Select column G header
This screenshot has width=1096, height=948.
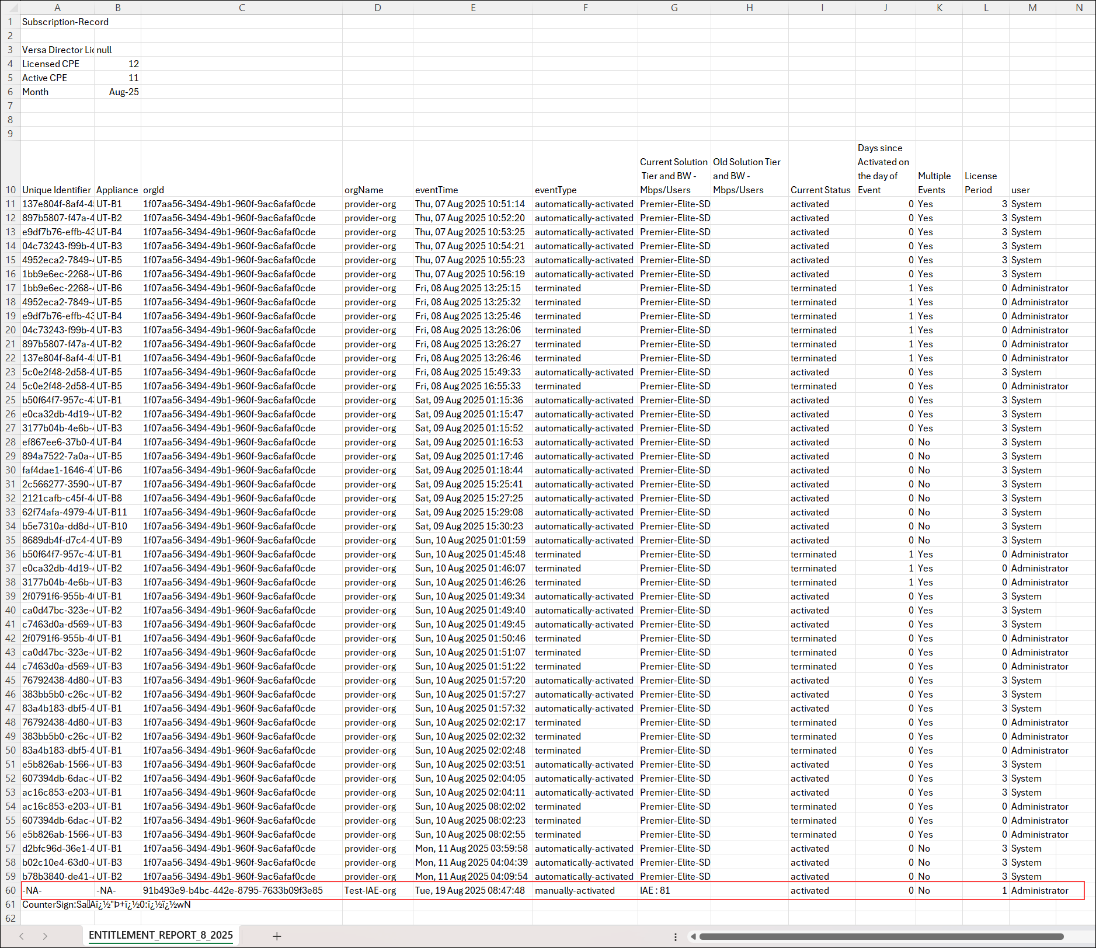[x=674, y=8]
